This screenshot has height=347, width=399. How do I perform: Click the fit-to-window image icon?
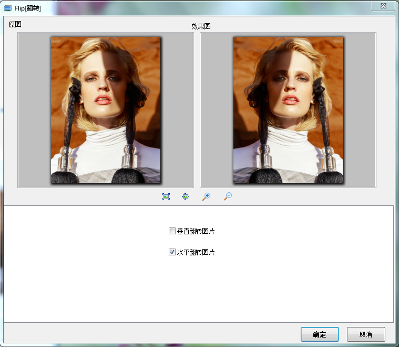click(x=166, y=196)
